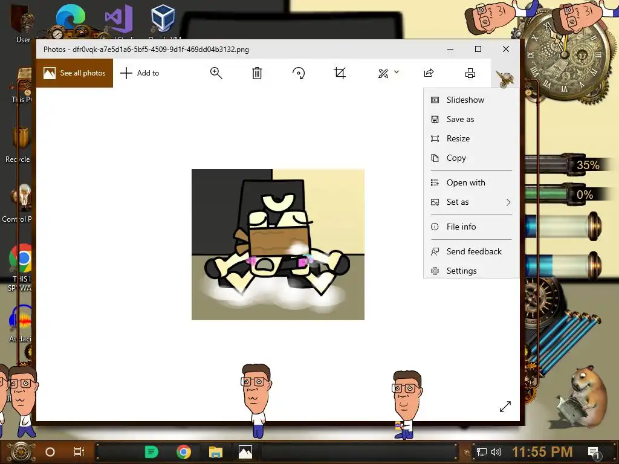Expand the Set as submenu
619x464 pixels.
[472, 202]
